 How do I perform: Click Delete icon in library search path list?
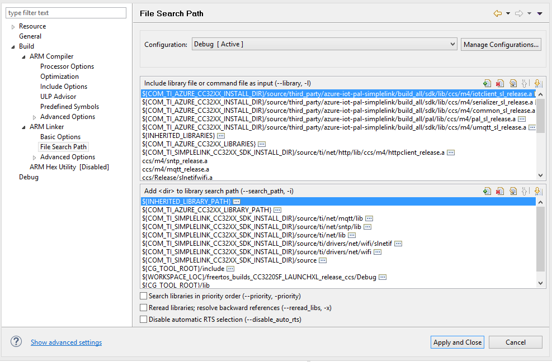tap(500, 191)
